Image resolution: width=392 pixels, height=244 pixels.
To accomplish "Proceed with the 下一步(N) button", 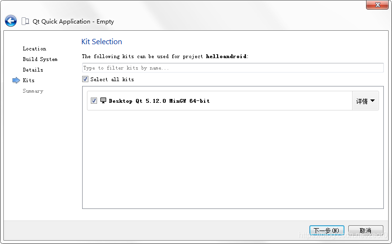I will pyautogui.click(x=327, y=230).
